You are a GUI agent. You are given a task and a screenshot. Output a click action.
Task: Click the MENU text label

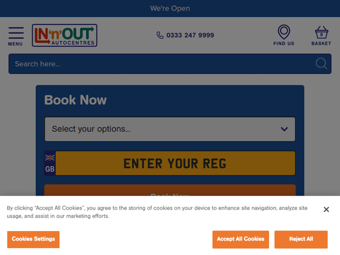15,44
